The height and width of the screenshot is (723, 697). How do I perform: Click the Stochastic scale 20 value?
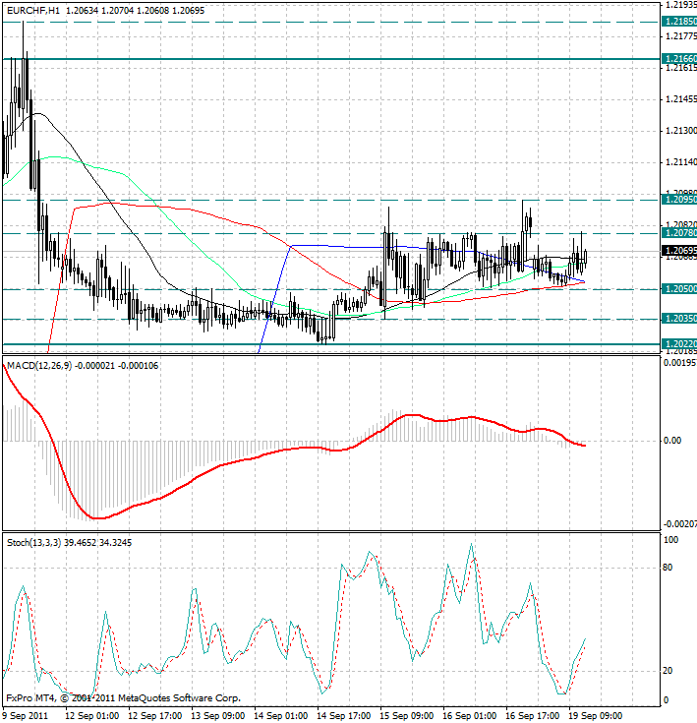(x=668, y=671)
